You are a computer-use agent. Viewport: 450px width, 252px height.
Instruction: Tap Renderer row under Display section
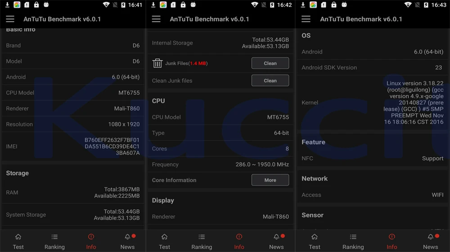tap(220, 217)
